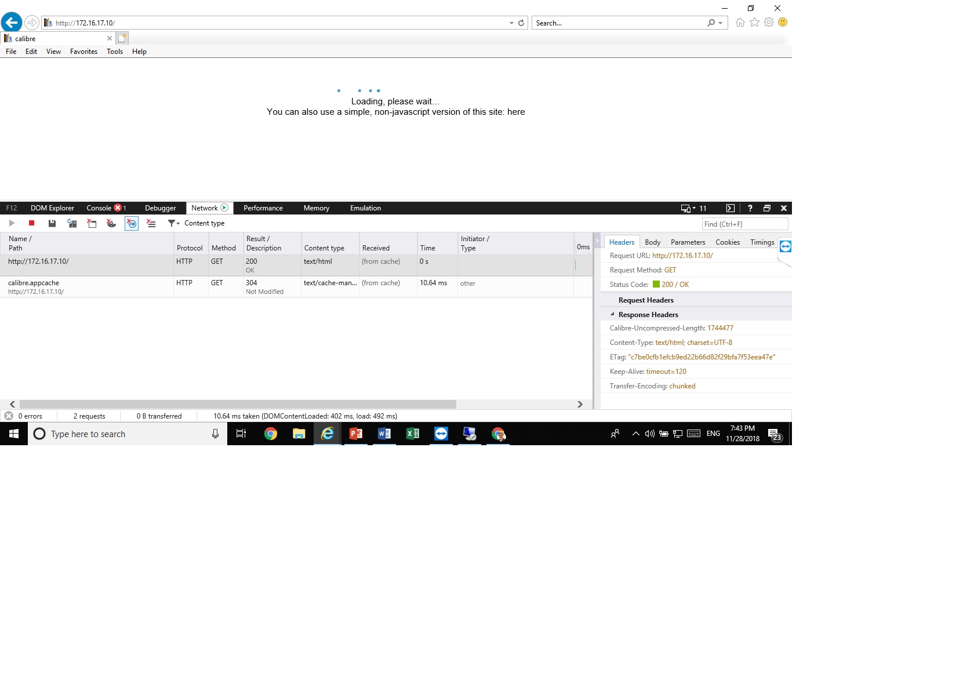The height and width of the screenshot is (691, 974).
Task: Select the Network tab
Action: tap(209, 208)
